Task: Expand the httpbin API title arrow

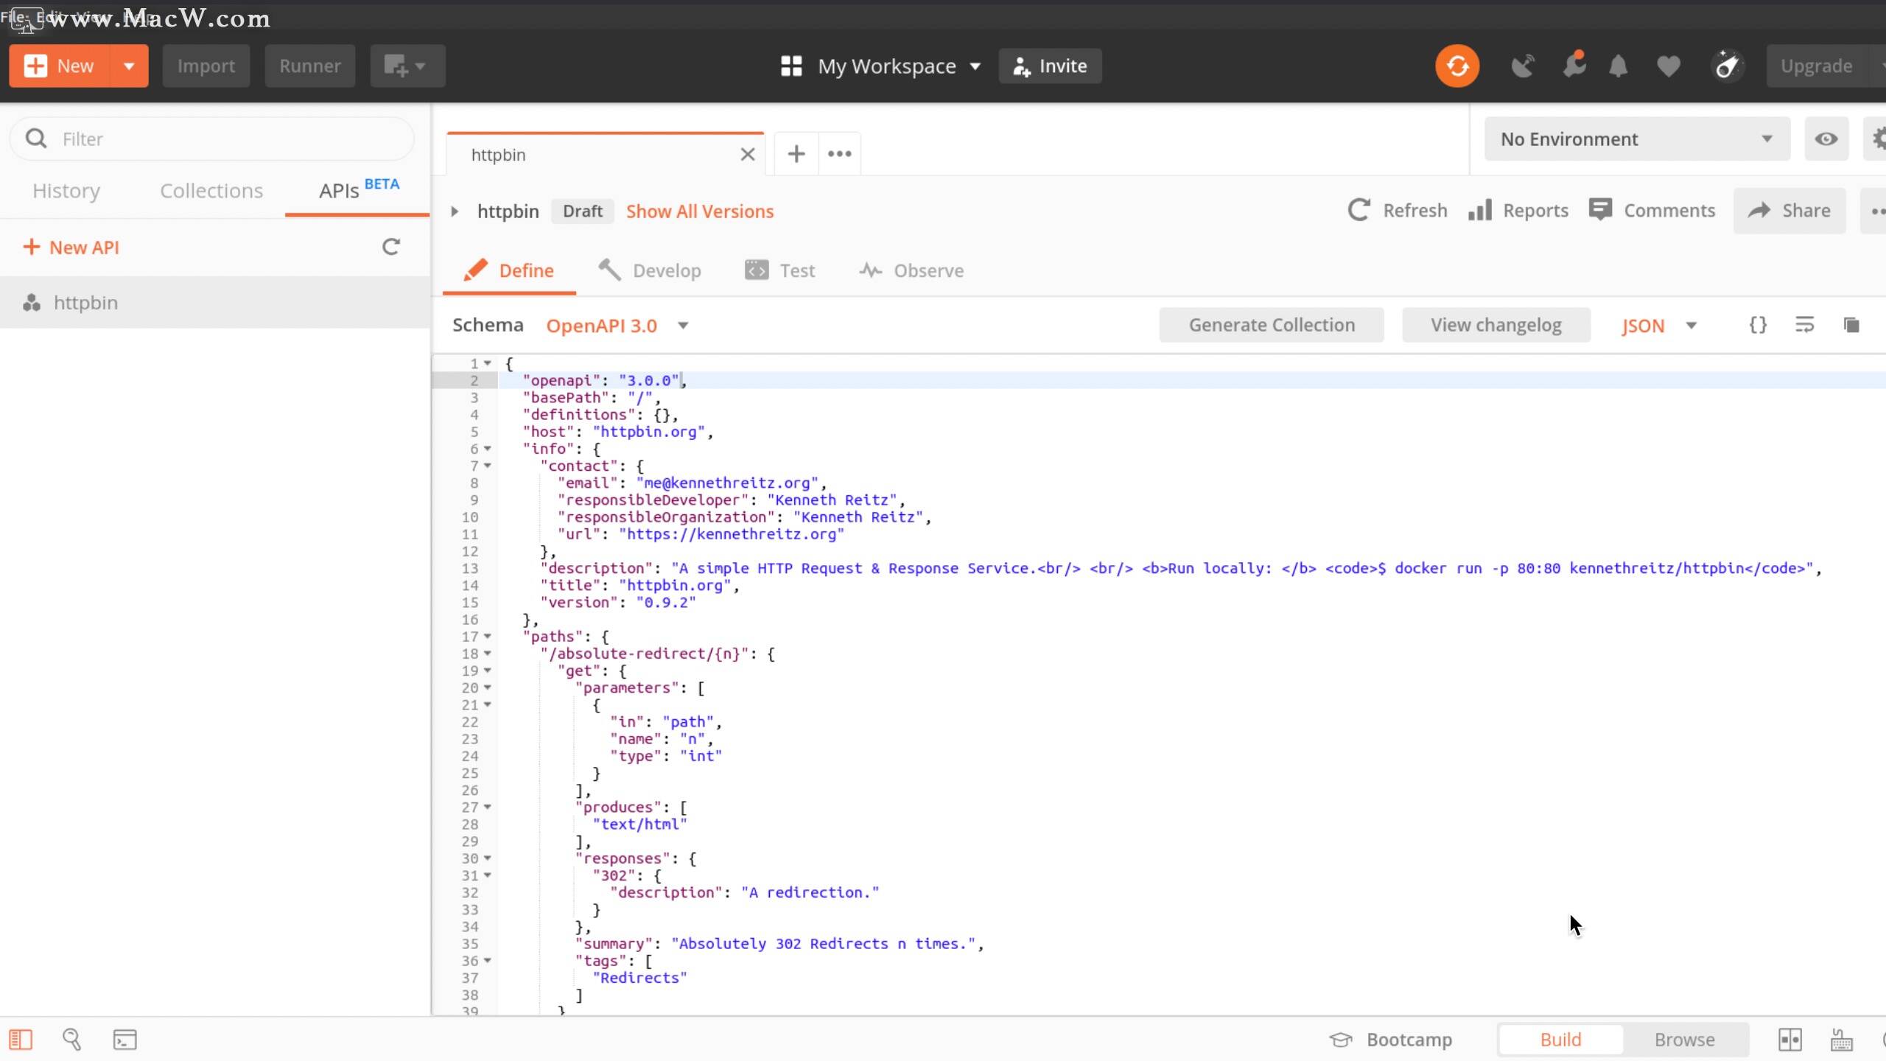Action: (455, 211)
